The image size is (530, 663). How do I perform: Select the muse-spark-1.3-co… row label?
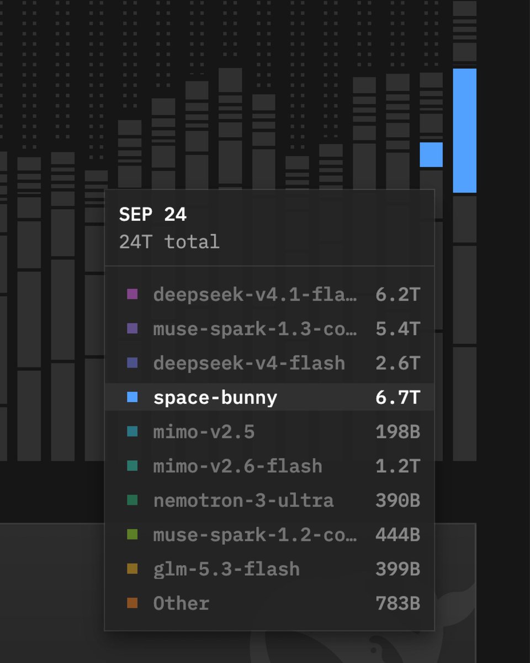pos(255,329)
